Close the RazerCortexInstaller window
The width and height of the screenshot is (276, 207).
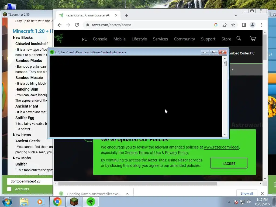point(223,52)
